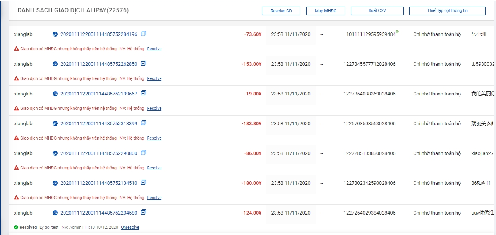Click the red warning triangle under the -73.60¥ row
This screenshot has height=235, width=496.
pos(16,49)
